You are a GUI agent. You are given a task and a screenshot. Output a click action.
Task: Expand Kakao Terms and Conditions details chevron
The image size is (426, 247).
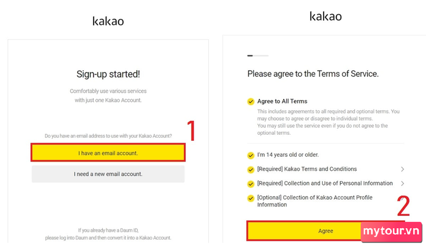402,169
